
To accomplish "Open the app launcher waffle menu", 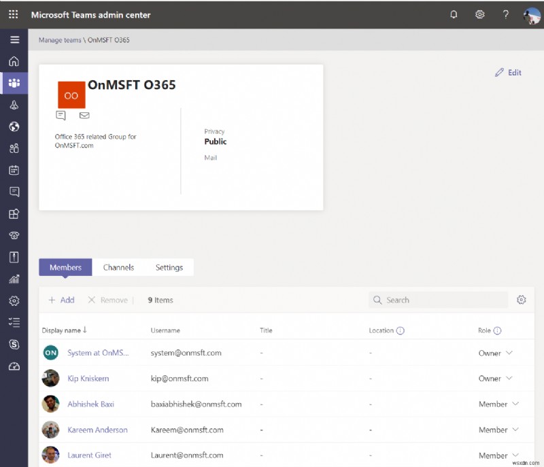I will coord(12,14).
